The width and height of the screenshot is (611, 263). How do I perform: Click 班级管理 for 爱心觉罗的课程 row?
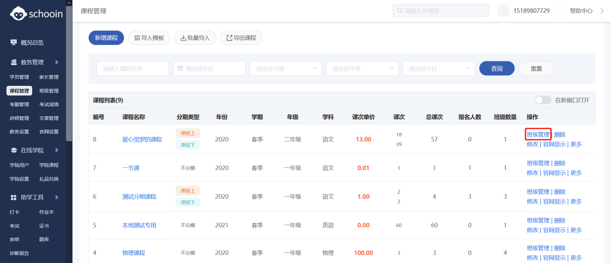538,134
